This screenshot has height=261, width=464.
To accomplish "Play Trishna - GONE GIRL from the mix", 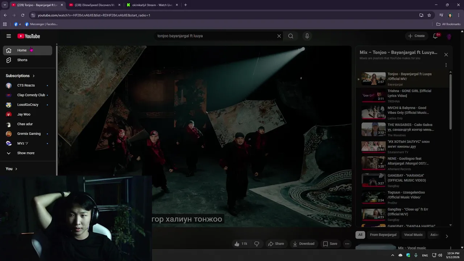I will tap(402, 96).
